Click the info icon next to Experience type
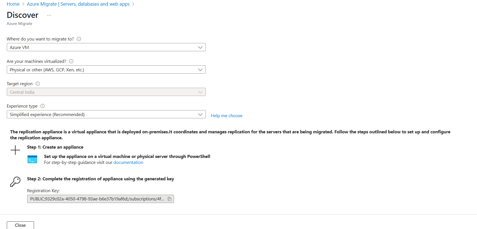 43,106
